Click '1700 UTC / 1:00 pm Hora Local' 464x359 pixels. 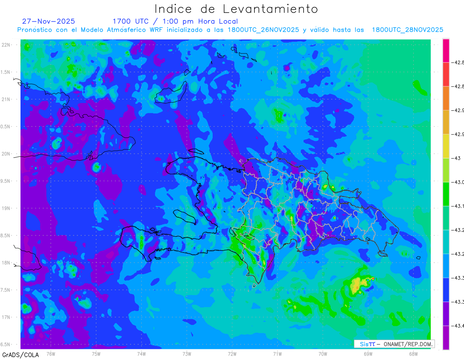point(175,21)
